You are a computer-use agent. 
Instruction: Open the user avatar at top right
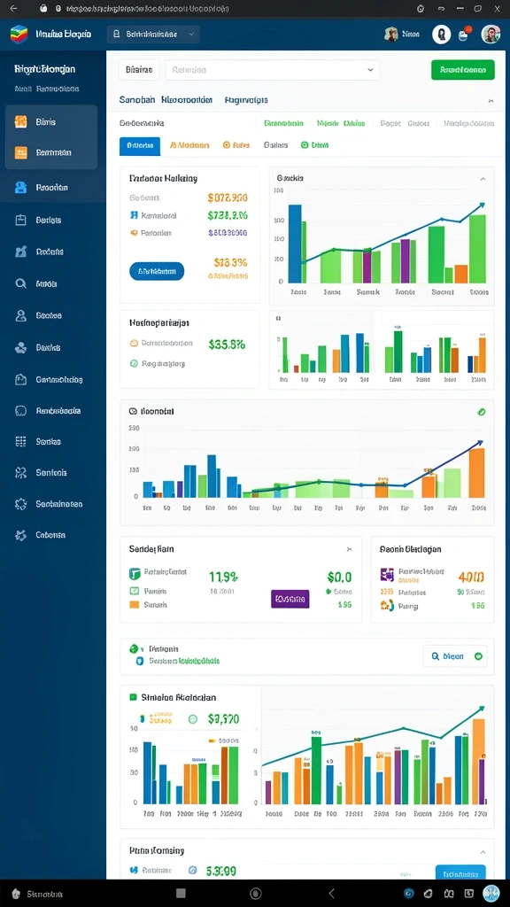(491, 35)
